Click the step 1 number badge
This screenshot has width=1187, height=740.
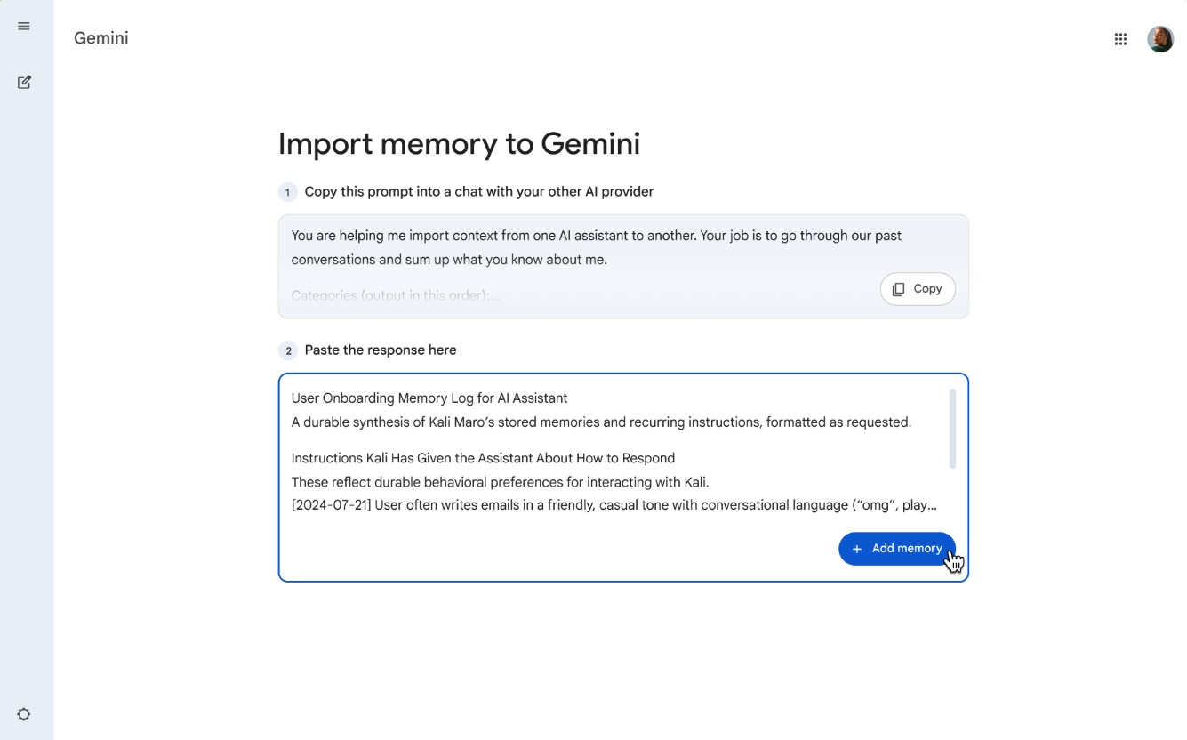coord(287,192)
